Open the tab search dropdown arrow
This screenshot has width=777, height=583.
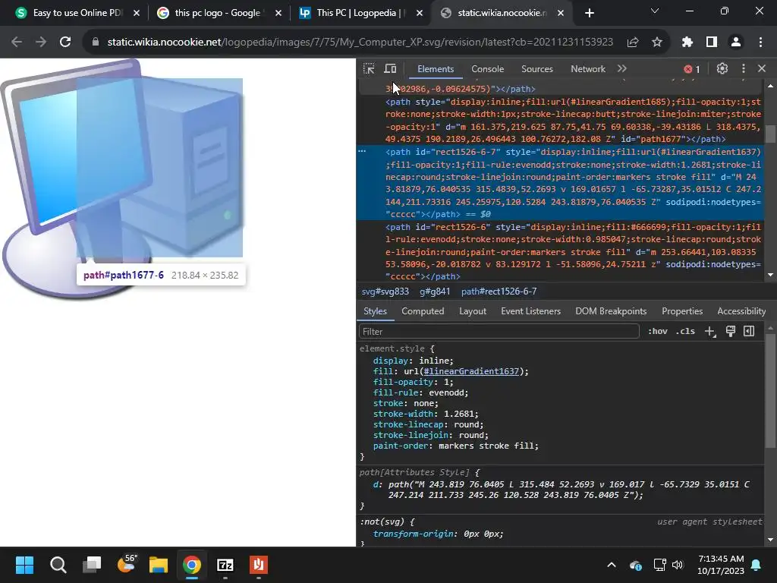pos(655,11)
